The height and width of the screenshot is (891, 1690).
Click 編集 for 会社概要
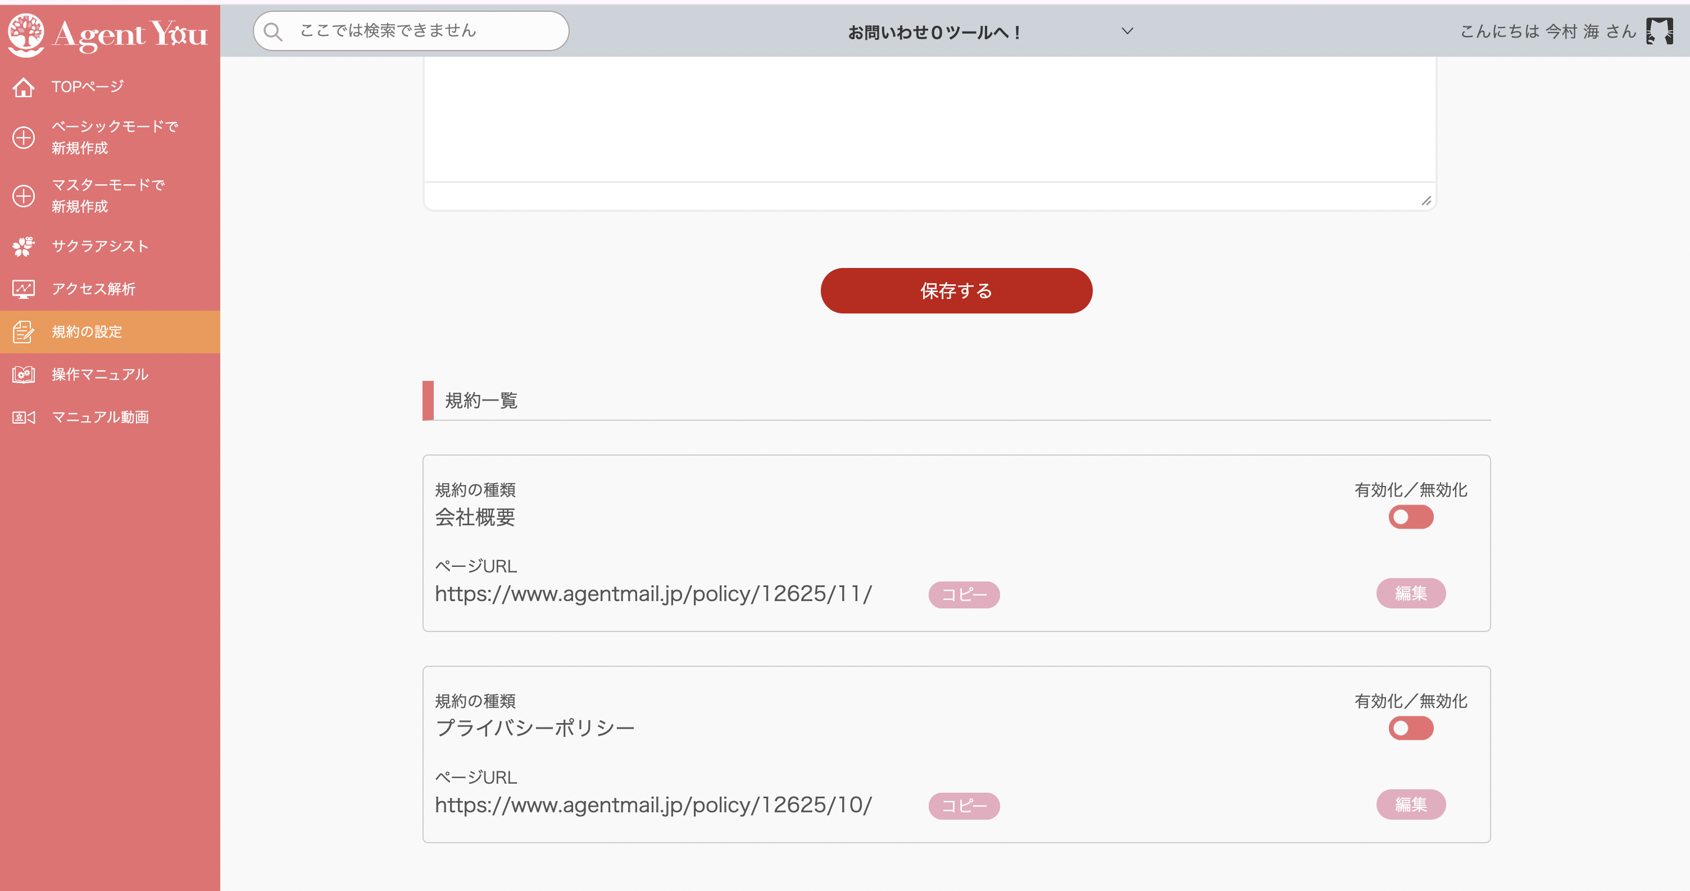pos(1411,593)
